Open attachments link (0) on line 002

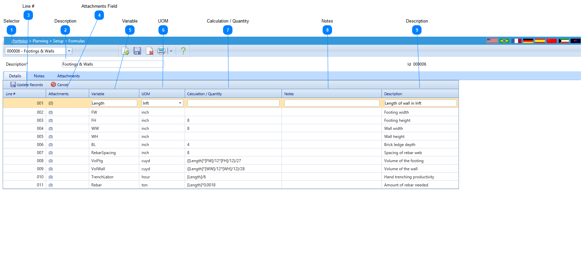[51, 112]
